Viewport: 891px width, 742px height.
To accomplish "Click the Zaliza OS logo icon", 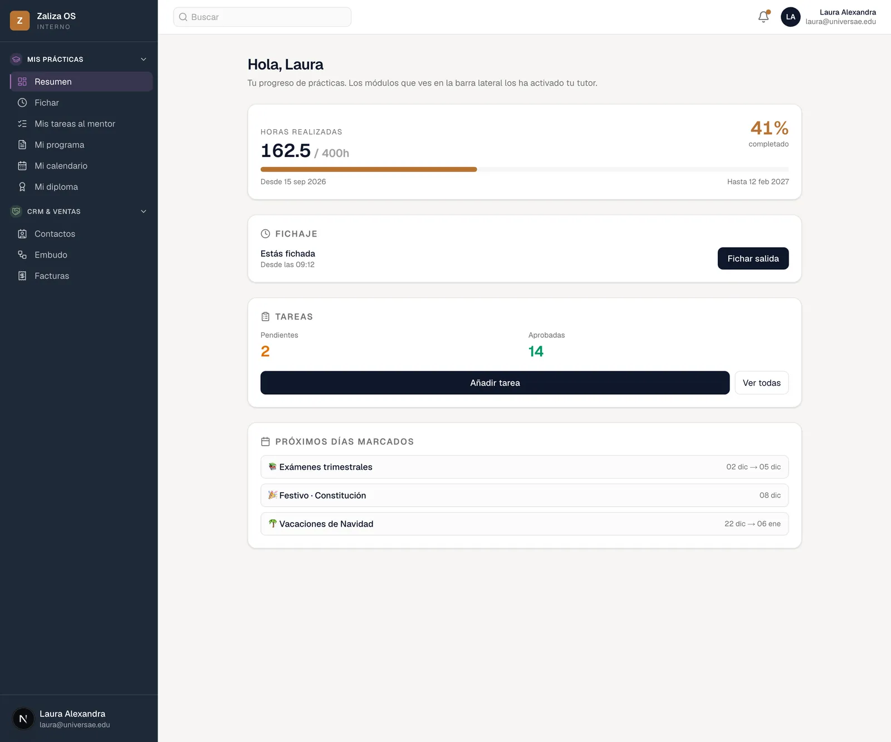I will pos(19,21).
